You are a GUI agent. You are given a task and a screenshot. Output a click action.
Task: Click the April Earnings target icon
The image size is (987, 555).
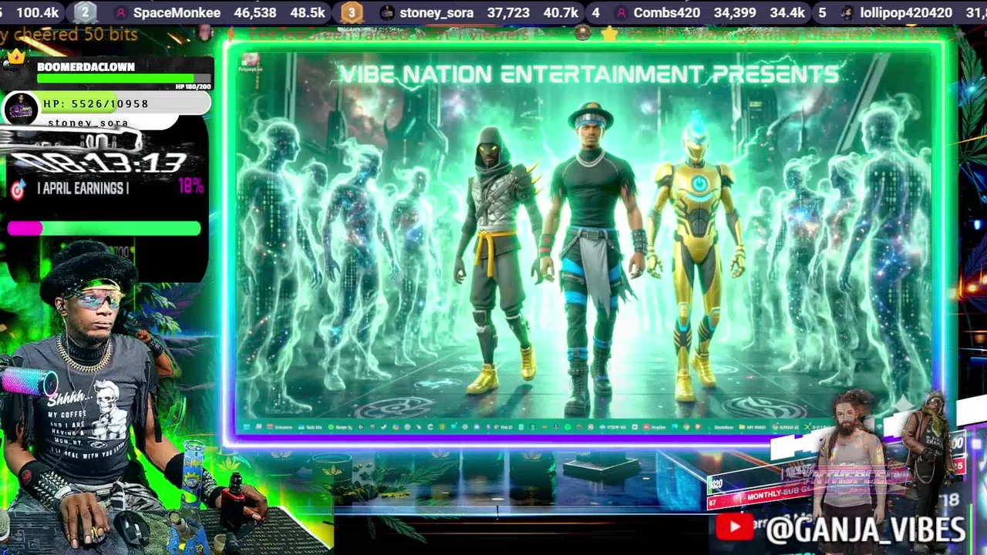[18, 190]
